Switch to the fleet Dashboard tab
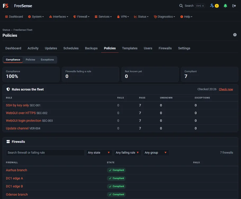This screenshot has width=241, height=199. pyautogui.click(x=13, y=48)
